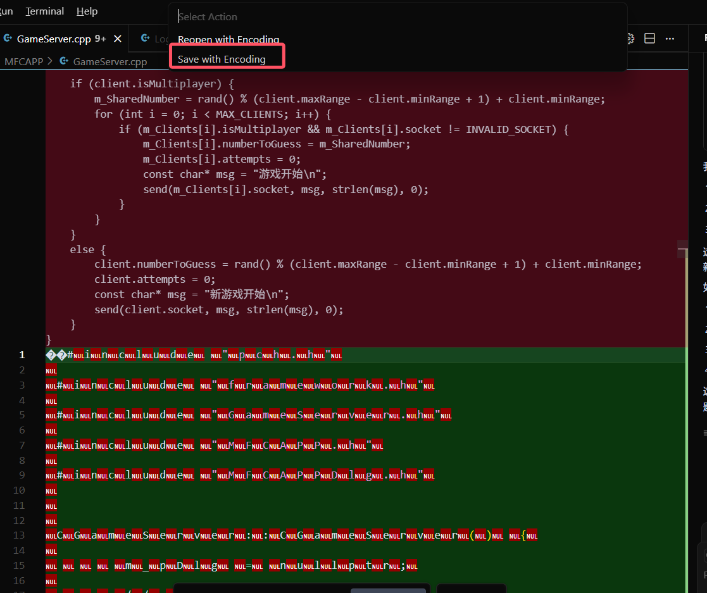Click the Split Editor icon
The image size is (707, 593).
click(649, 38)
